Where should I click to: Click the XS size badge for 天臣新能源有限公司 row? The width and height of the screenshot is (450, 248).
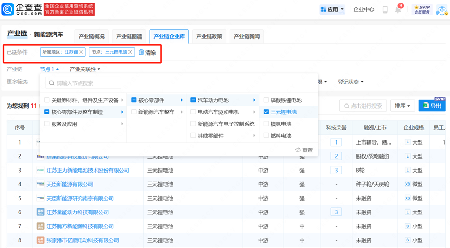(407, 184)
